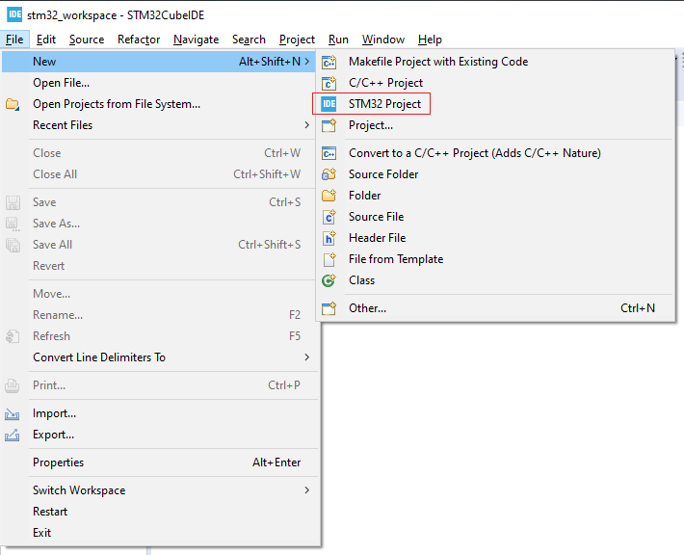Image resolution: width=684 pixels, height=555 pixels.
Task: Click the Header File icon
Action: pos(329,238)
